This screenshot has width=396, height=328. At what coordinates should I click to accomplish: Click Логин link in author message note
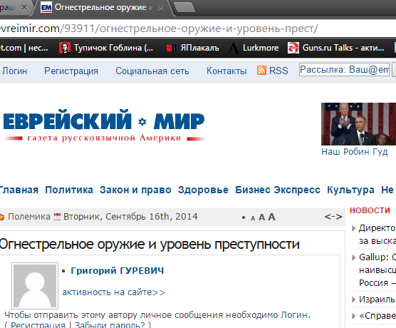click(x=294, y=315)
